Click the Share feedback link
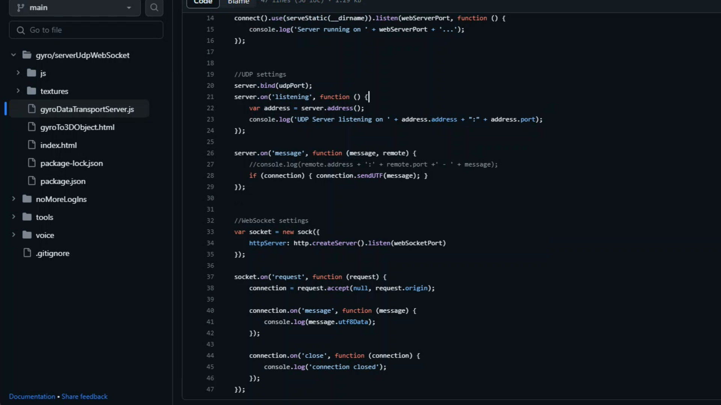The height and width of the screenshot is (405, 721). coord(84,396)
